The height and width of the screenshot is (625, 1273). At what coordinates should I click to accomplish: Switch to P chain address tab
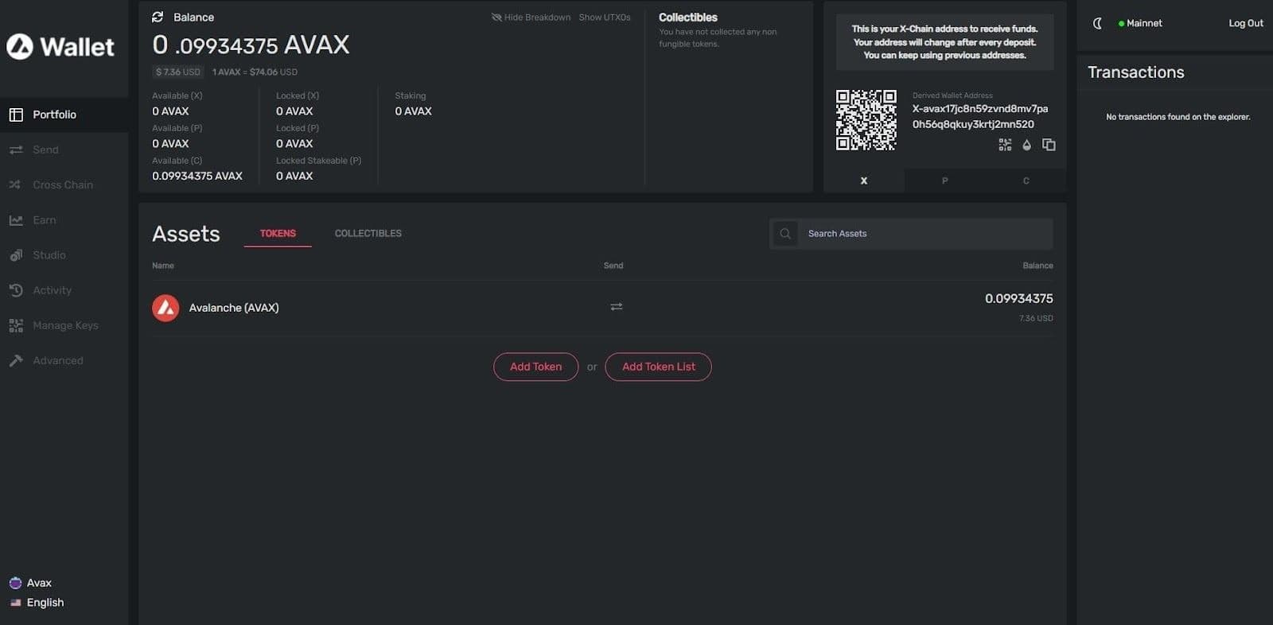coord(945,181)
